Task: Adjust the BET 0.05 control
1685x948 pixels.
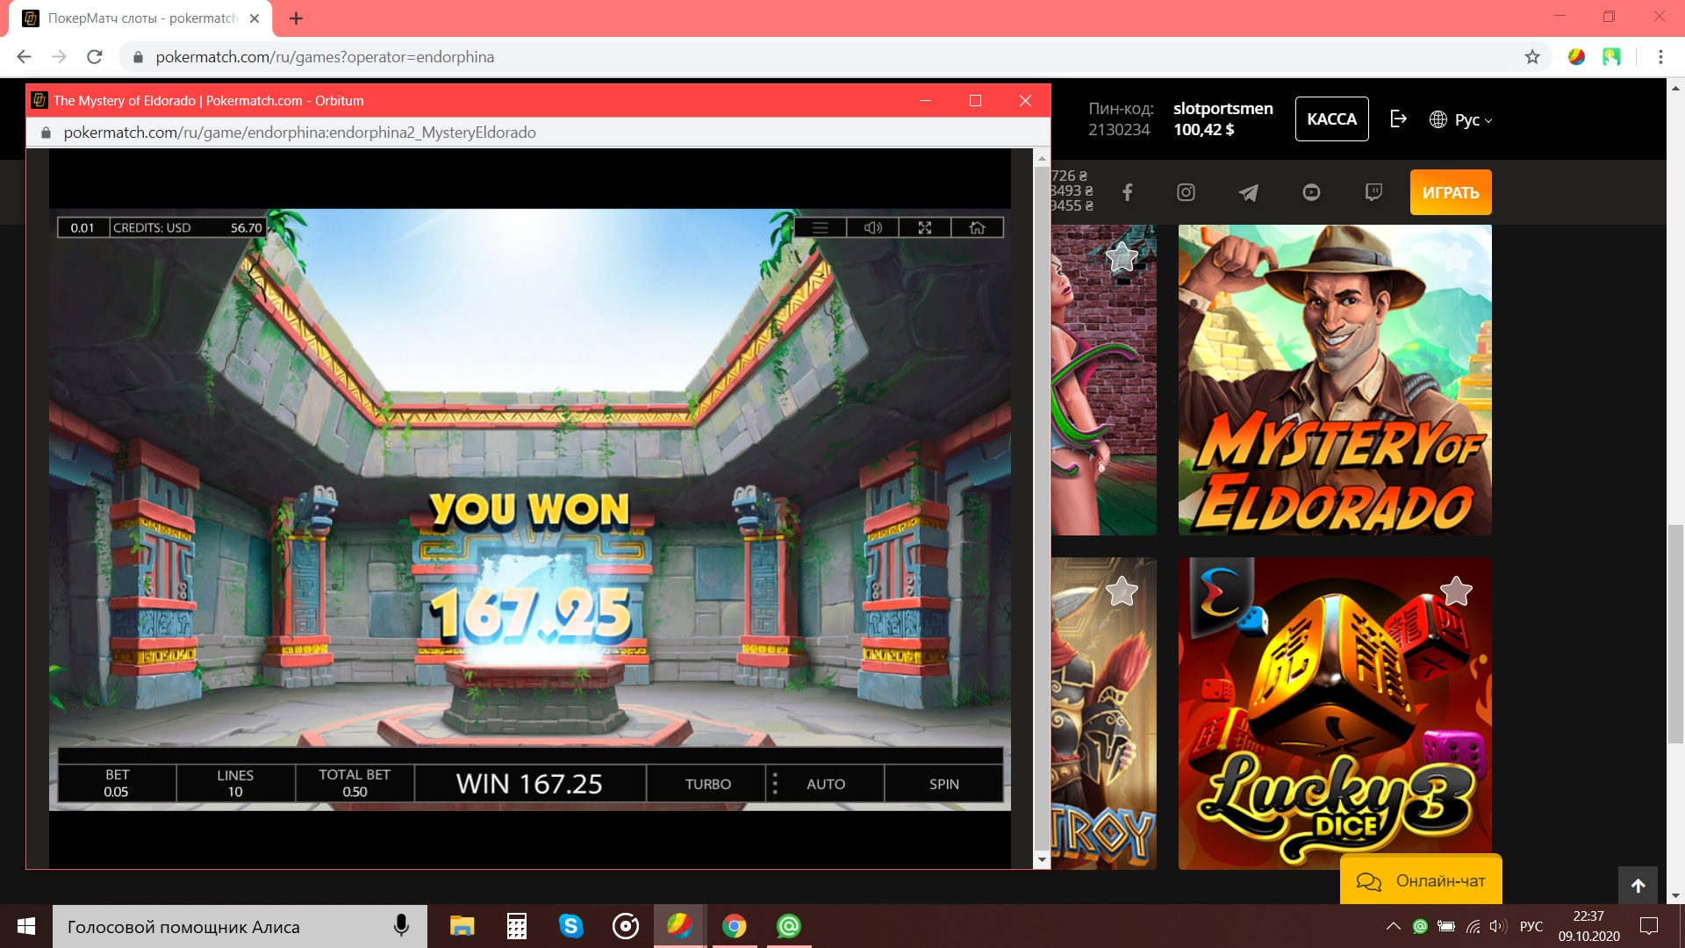Action: pyautogui.click(x=117, y=783)
